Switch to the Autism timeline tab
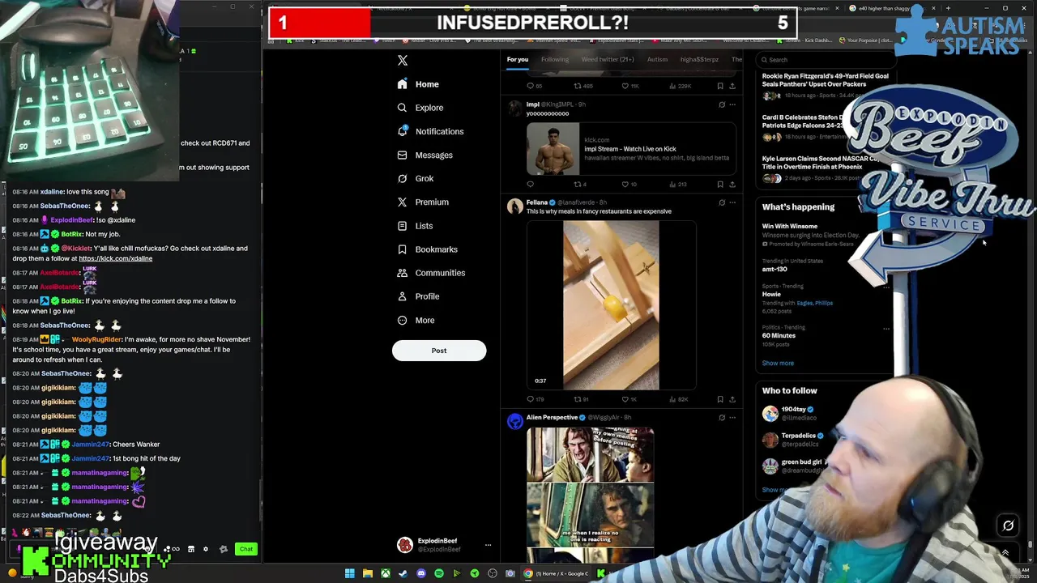The image size is (1037, 583). click(x=657, y=59)
